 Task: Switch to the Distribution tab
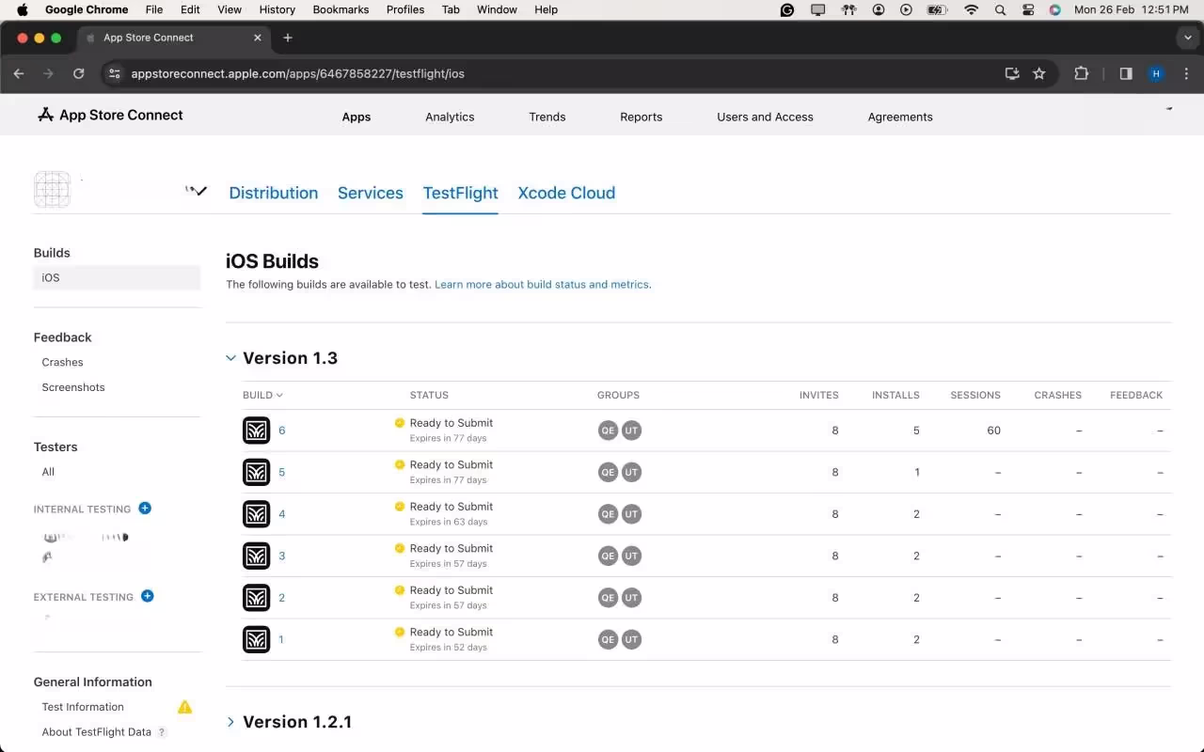[x=274, y=193]
